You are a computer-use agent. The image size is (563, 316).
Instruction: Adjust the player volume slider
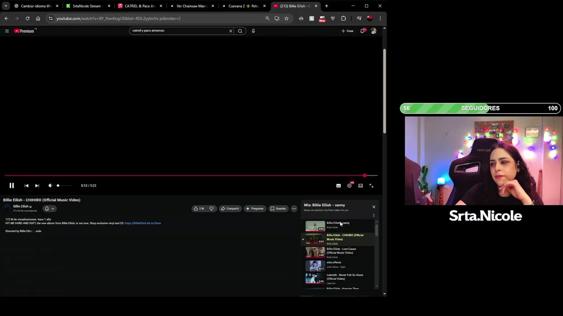pyautogui.click(x=64, y=186)
